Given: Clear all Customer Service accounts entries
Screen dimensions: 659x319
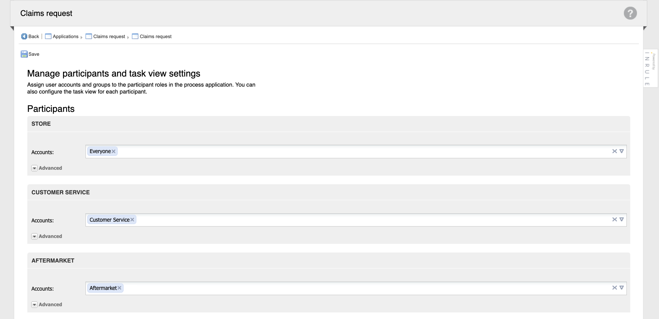Looking at the screenshot, I should 614,220.
